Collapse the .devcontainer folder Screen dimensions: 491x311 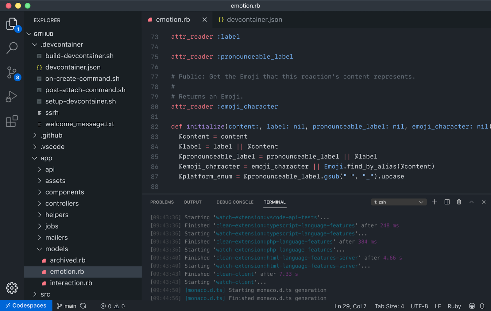(35, 45)
